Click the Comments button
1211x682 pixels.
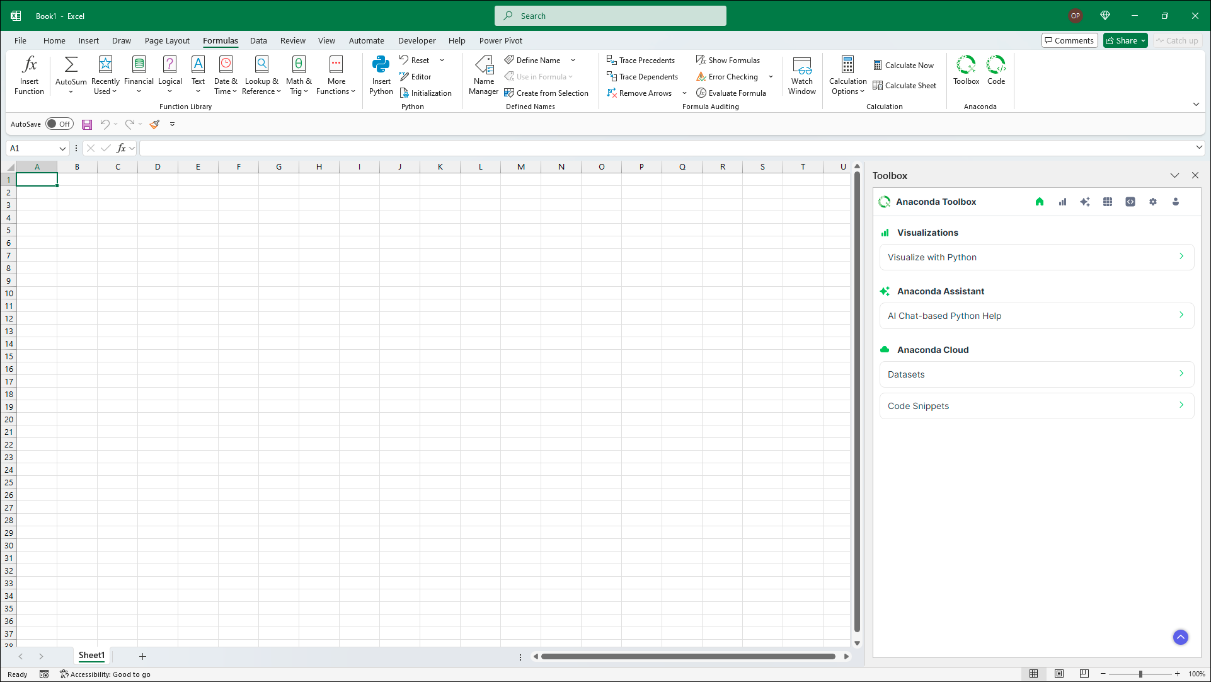pos(1069,40)
